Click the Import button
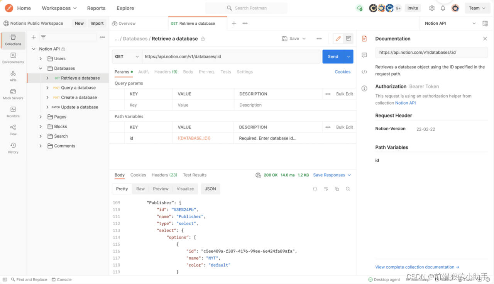 97,23
